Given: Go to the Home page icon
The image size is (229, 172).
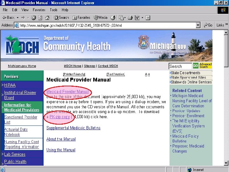Looking at the screenshot, I should pyautogui.click(x=47, y=18).
